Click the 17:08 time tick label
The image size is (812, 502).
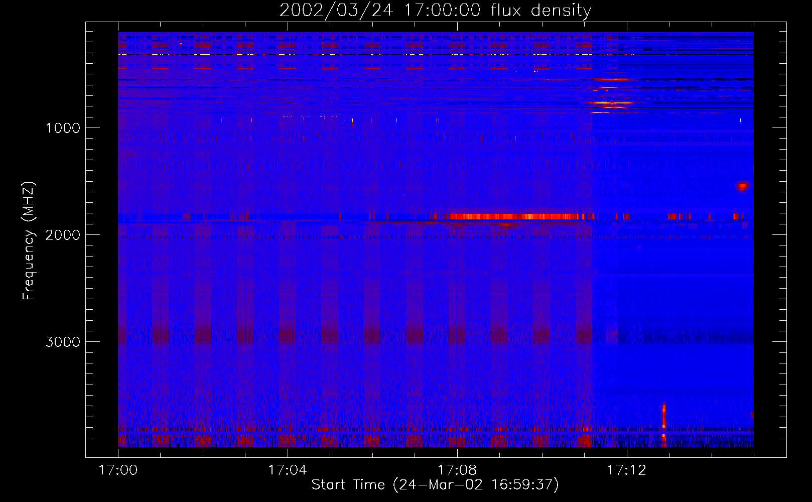click(x=457, y=470)
